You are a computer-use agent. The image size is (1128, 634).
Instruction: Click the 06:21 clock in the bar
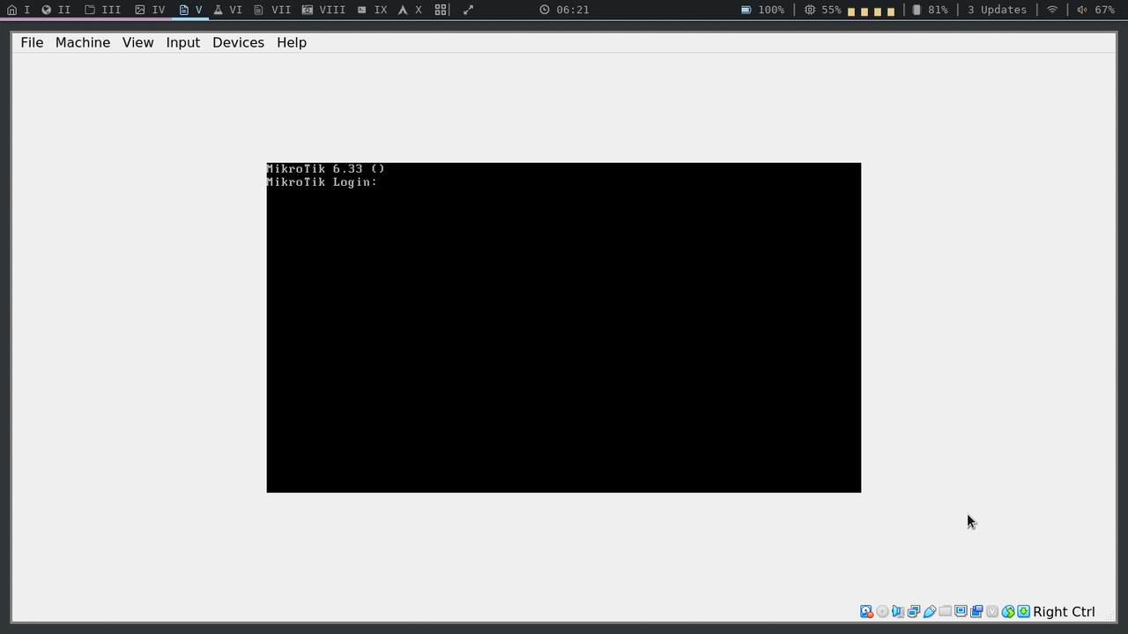coord(565,10)
